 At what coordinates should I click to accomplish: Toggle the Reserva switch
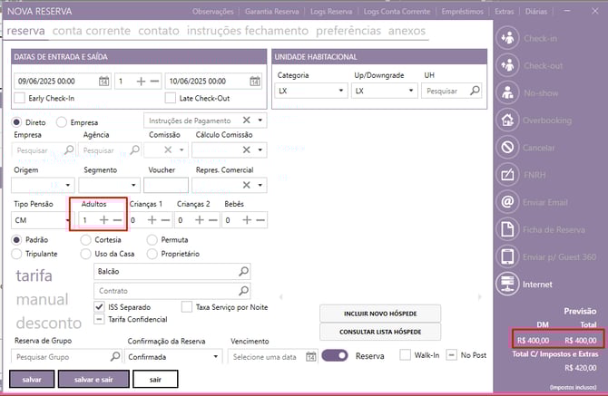coord(335,356)
